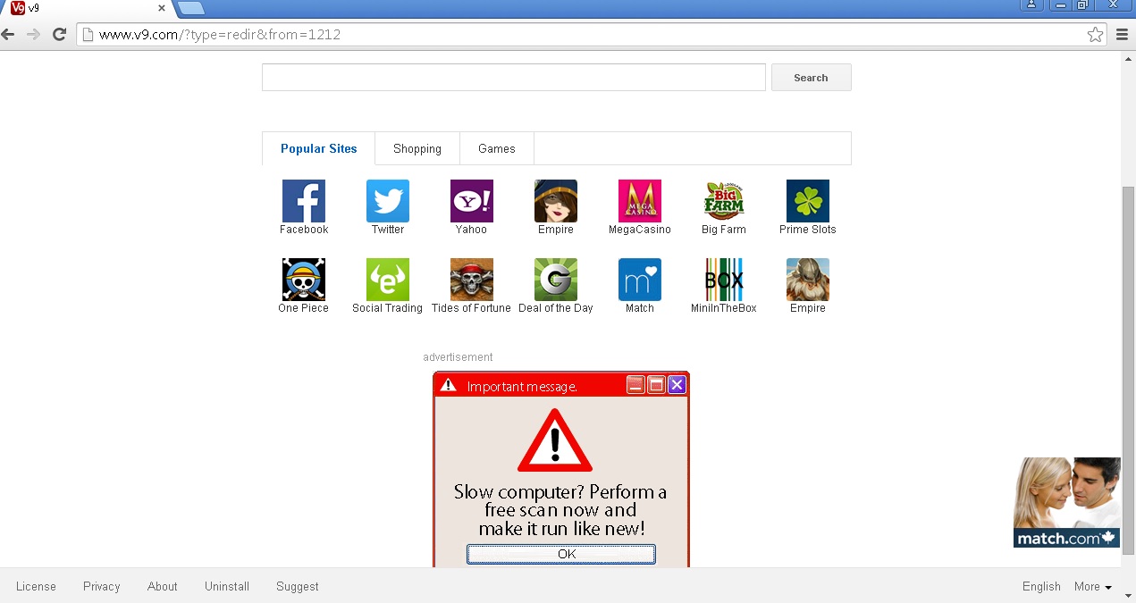
Task: Reload the v9 page
Action: point(60,35)
